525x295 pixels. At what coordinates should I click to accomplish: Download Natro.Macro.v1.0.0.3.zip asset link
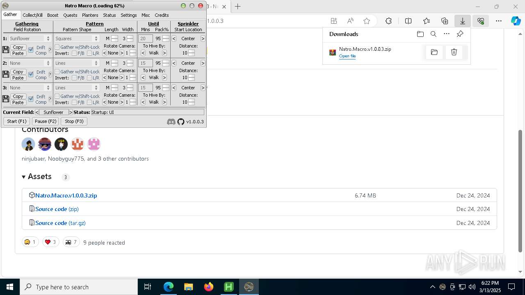pos(66,195)
